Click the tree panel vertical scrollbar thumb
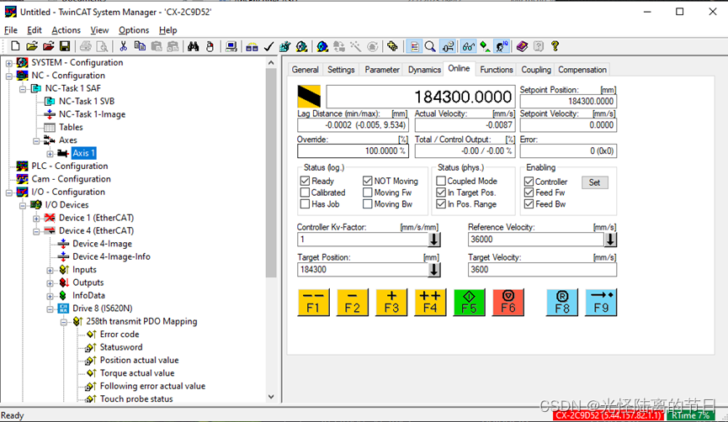The image size is (728, 422). [271, 172]
